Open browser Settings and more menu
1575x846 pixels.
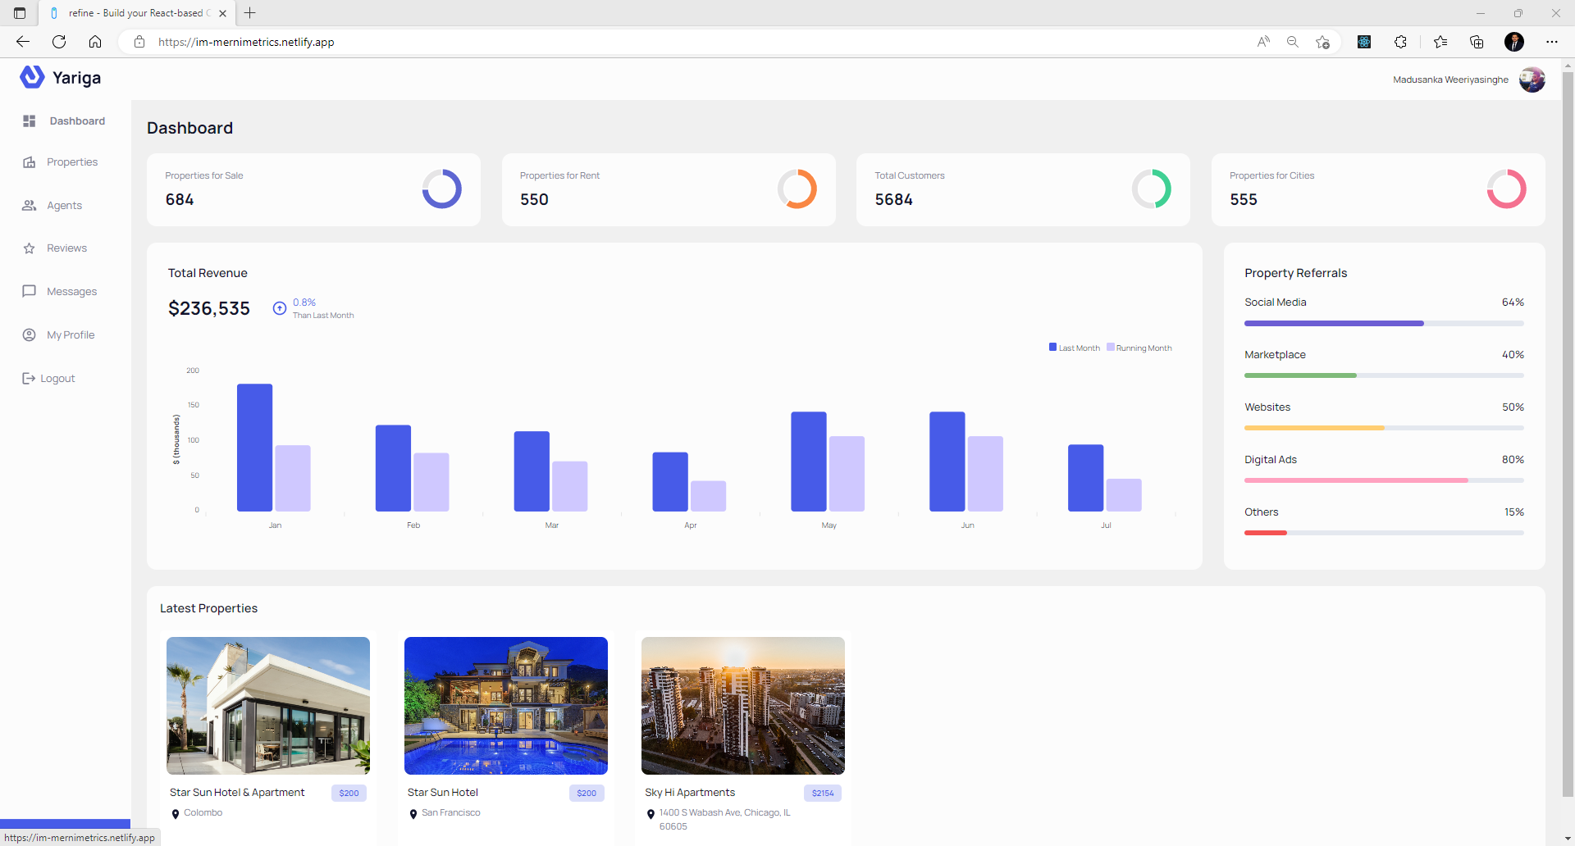click(1551, 42)
